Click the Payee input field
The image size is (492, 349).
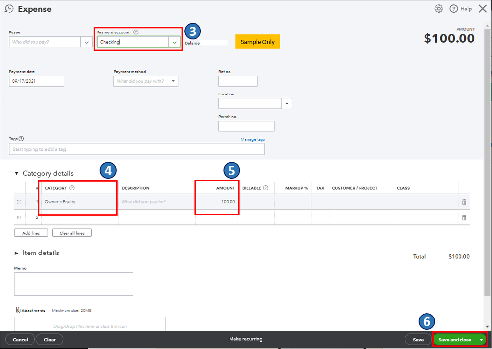click(45, 42)
